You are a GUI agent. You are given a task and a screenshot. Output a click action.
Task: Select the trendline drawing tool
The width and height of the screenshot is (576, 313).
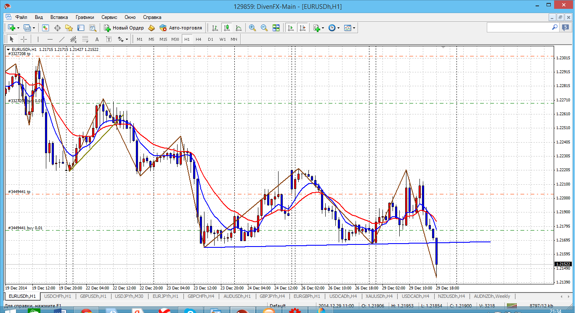(x=62, y=39)
